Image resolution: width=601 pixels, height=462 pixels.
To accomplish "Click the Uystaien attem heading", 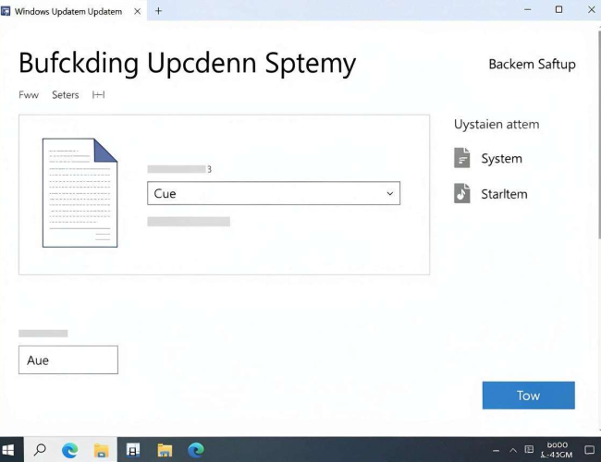I will point(497,124).
